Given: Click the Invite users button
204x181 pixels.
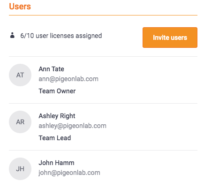Looking at the screenshot, I should tap(170, 38).
